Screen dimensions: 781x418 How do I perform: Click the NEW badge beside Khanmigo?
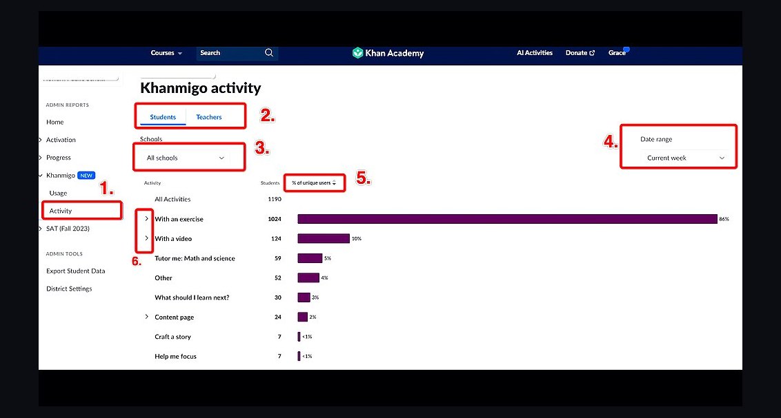(86, 176)
